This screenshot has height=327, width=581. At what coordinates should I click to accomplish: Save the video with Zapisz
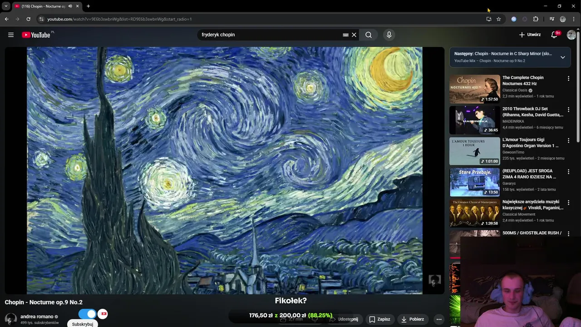(379, 319)
